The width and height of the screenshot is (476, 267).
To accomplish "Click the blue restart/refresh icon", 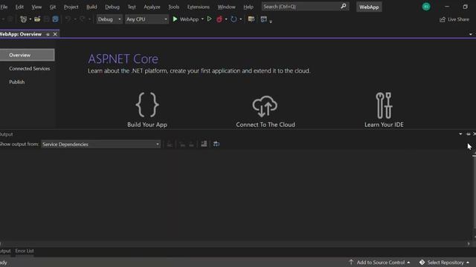I will [234, 19].
